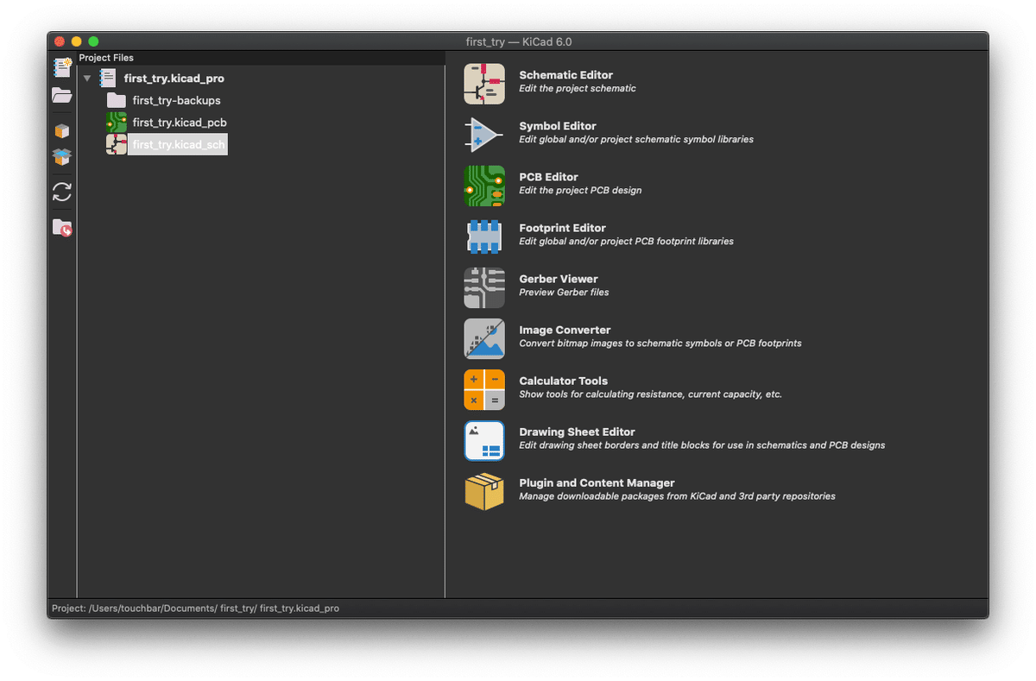
Task: Click the Image Converter title
Action: click(565, 330)
